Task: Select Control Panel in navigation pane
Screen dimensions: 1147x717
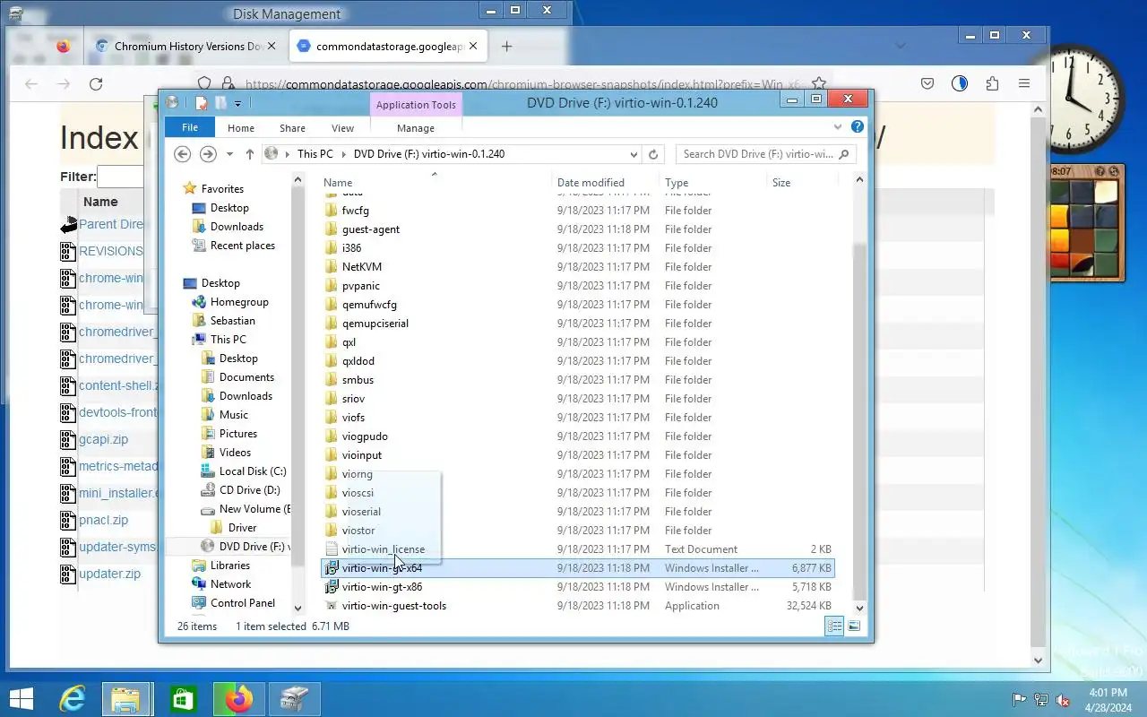Action: click(243, 603)
